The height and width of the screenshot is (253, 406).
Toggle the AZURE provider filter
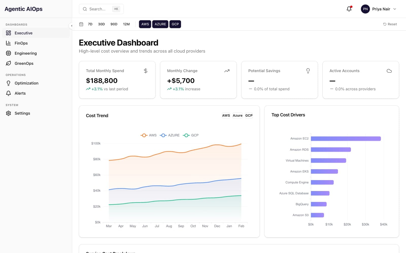(160, 24)
